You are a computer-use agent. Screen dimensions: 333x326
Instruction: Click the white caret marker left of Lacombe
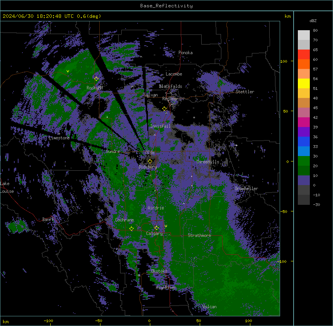[153, 77]
